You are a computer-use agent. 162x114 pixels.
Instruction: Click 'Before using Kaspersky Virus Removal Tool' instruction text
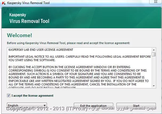point(68,43)
